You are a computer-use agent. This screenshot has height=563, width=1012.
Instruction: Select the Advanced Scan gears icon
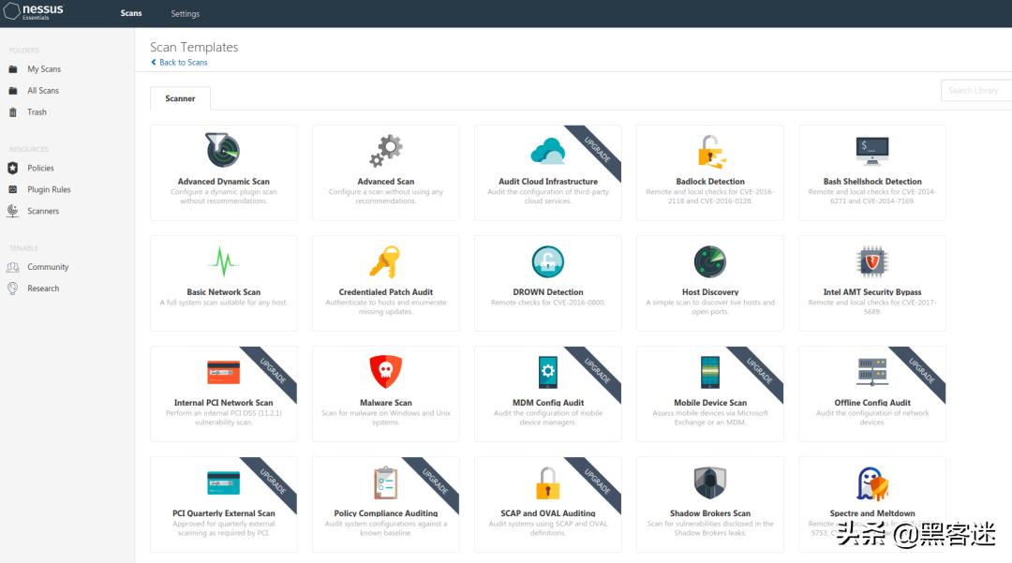coord(385,150)
